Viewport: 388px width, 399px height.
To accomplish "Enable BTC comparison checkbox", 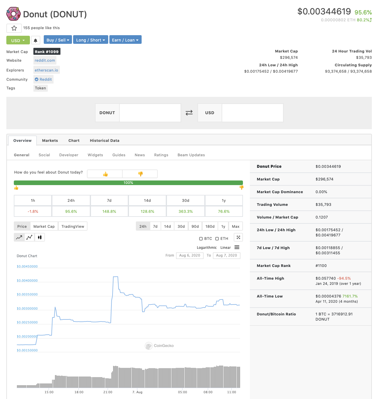I will pos(201,239).
